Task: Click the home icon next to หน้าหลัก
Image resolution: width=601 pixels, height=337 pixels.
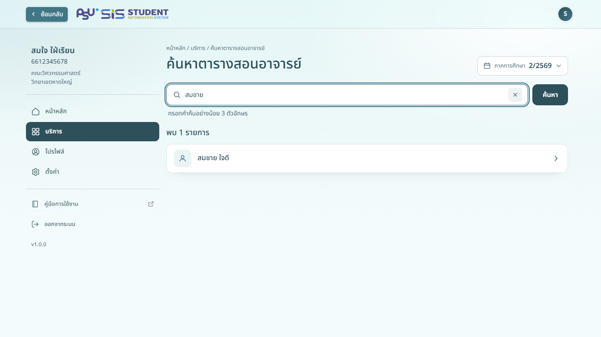Action: pos(36,111)
